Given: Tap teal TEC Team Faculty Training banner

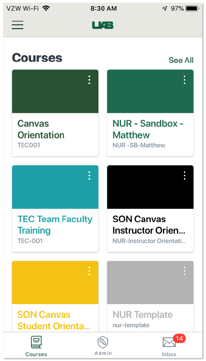Looking at the screenshot, I should point(55,187).
